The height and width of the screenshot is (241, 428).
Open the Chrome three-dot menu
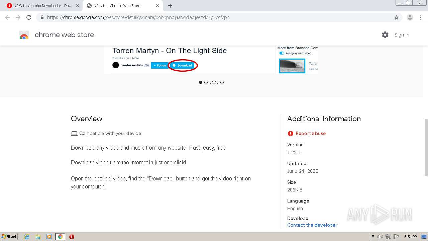click(x=421, y=17)
